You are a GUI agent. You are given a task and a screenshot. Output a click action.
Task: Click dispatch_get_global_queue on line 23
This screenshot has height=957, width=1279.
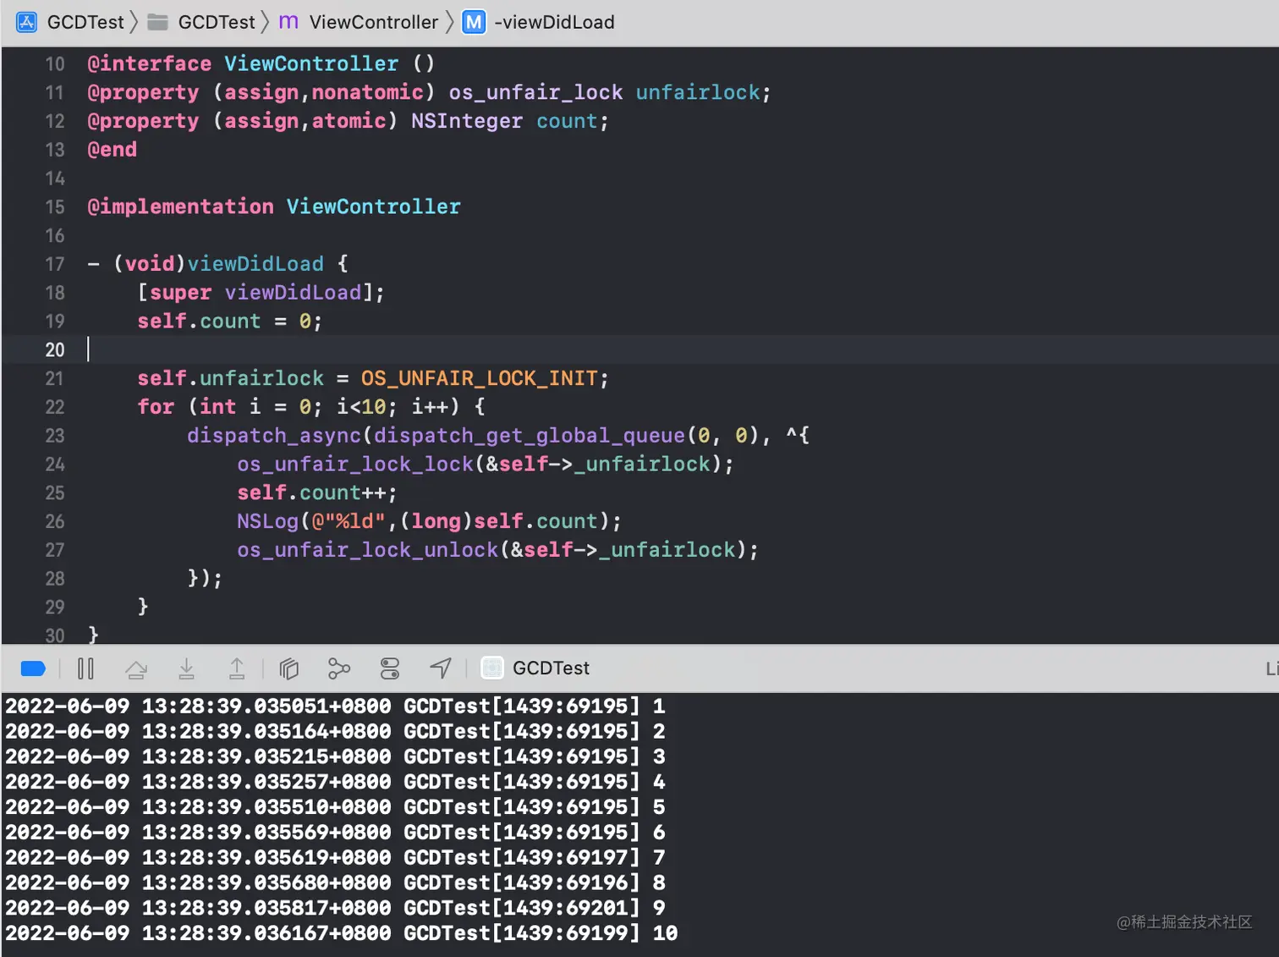click(530, 435)
